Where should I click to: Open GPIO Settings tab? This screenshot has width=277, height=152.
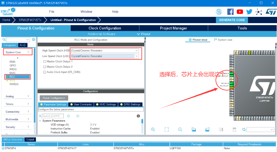(130, 105)
